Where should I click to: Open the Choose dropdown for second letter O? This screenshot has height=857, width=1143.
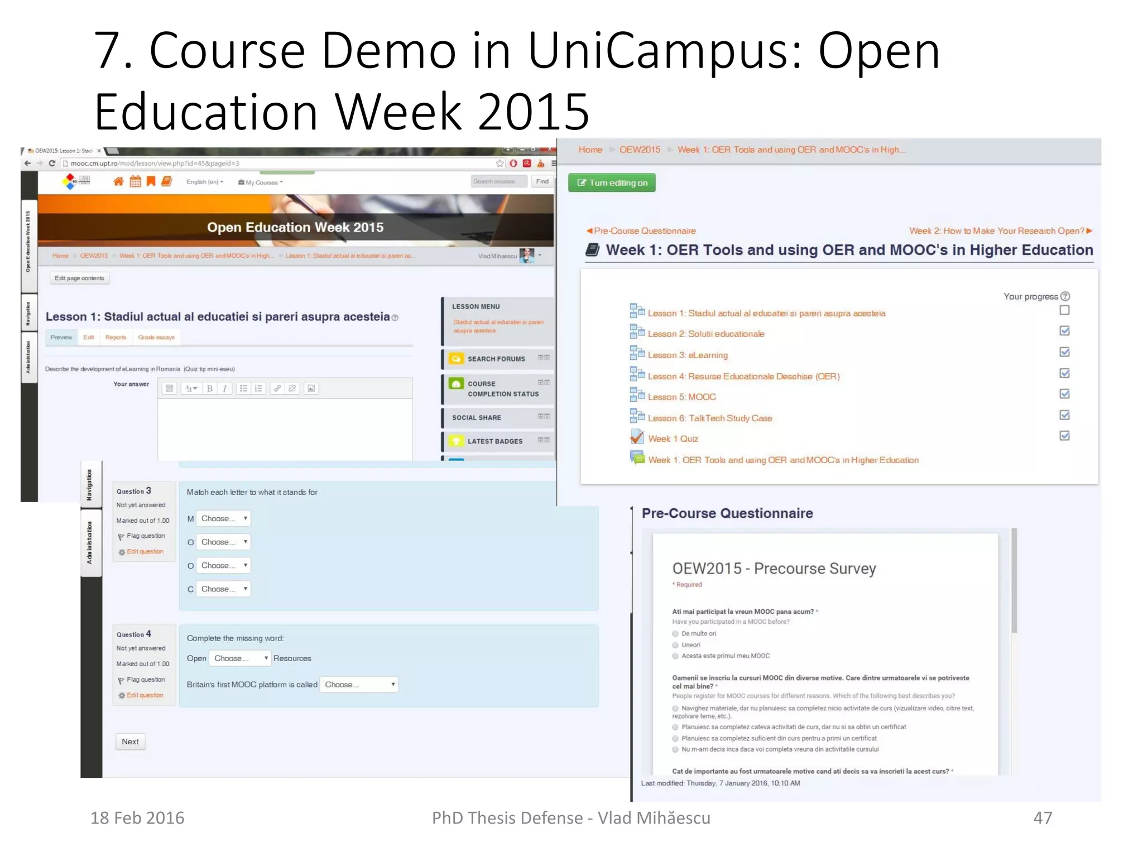[x=223, y=565]
